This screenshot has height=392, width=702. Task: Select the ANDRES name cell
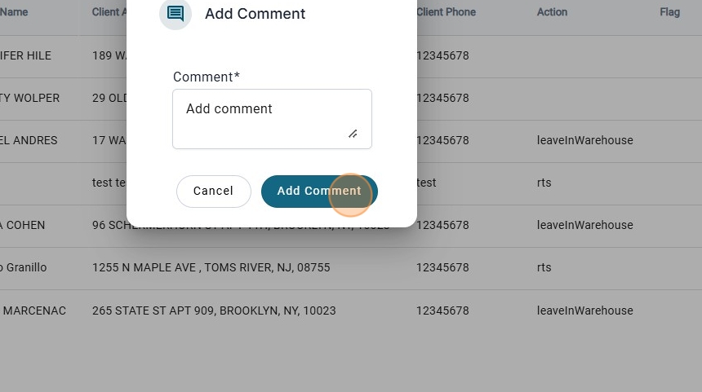point(29,141)
